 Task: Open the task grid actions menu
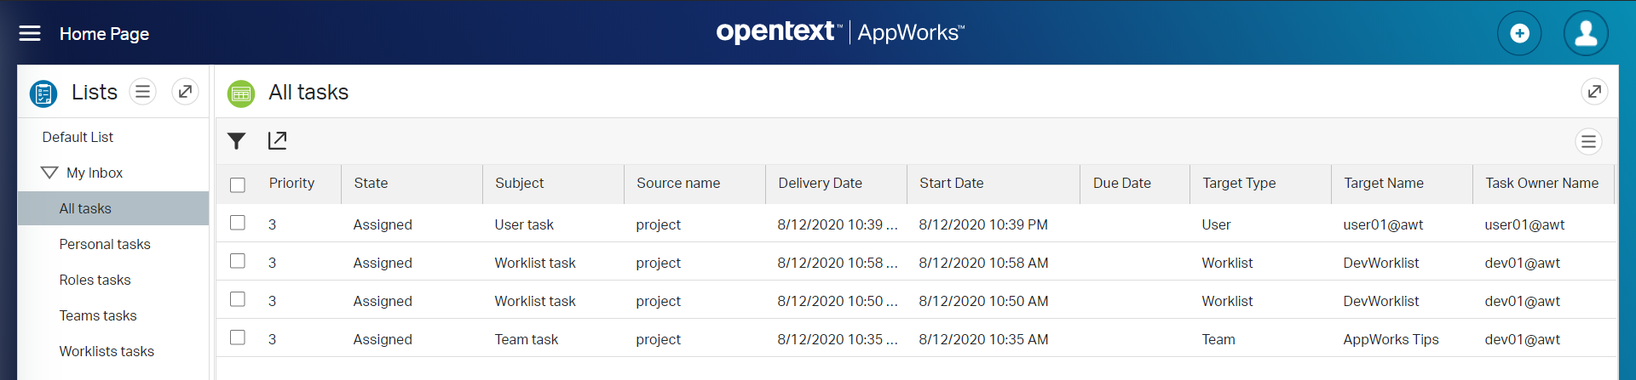pyautogui.click(x=1588, y=142)
